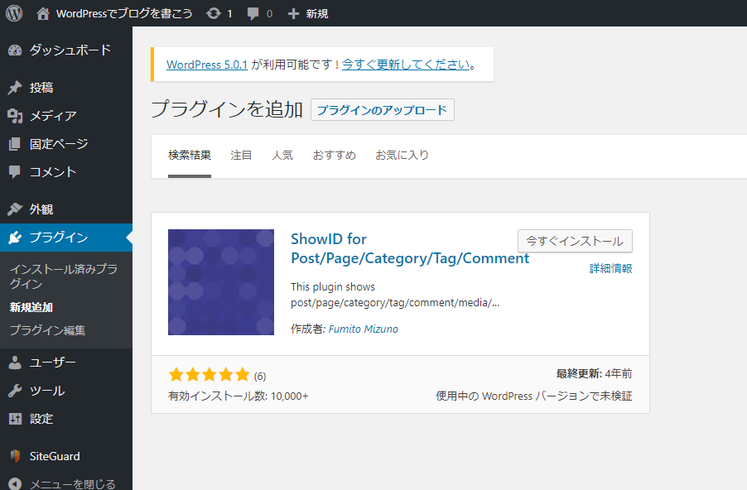Open the Media library icon

tap(15, 116)
